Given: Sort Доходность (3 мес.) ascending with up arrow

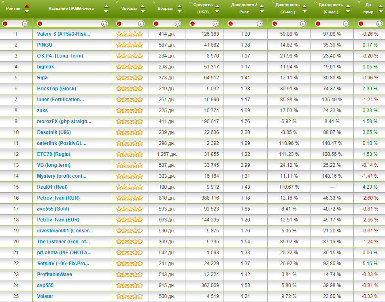Looking at the screenshot, I should pyautogui.click(x=304, y=6).
